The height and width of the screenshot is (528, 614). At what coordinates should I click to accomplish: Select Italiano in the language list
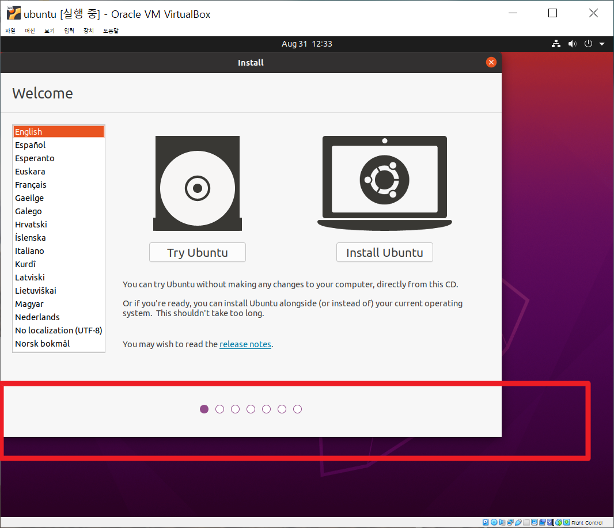coord(59,251)
